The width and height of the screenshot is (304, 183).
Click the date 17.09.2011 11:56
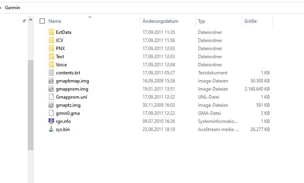[159, 40]
